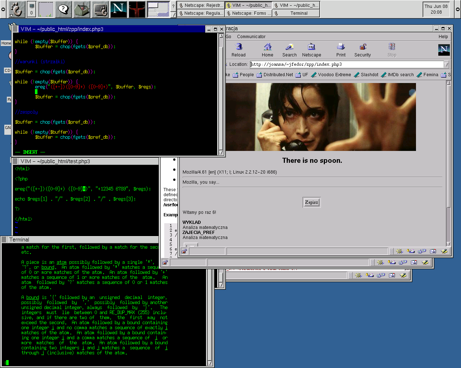
Task: Switch to the Netscape: Forms task
Action: (x=248, y=13)
